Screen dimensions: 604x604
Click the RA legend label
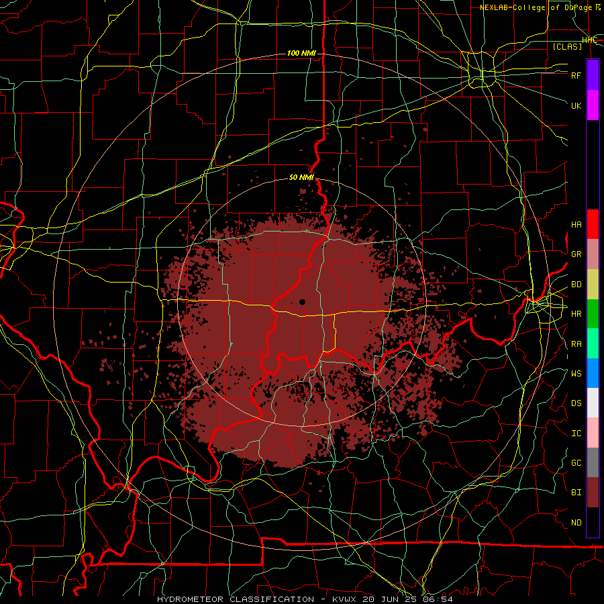coord(576,344)
